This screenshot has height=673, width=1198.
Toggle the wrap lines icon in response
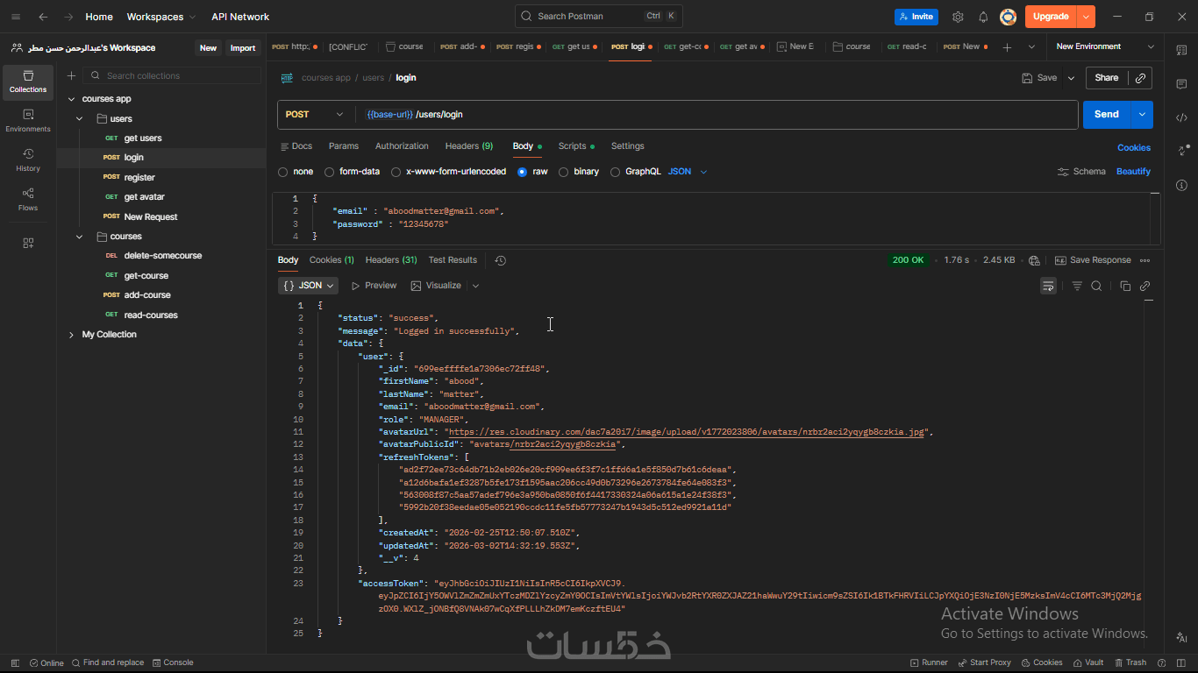1048,286
